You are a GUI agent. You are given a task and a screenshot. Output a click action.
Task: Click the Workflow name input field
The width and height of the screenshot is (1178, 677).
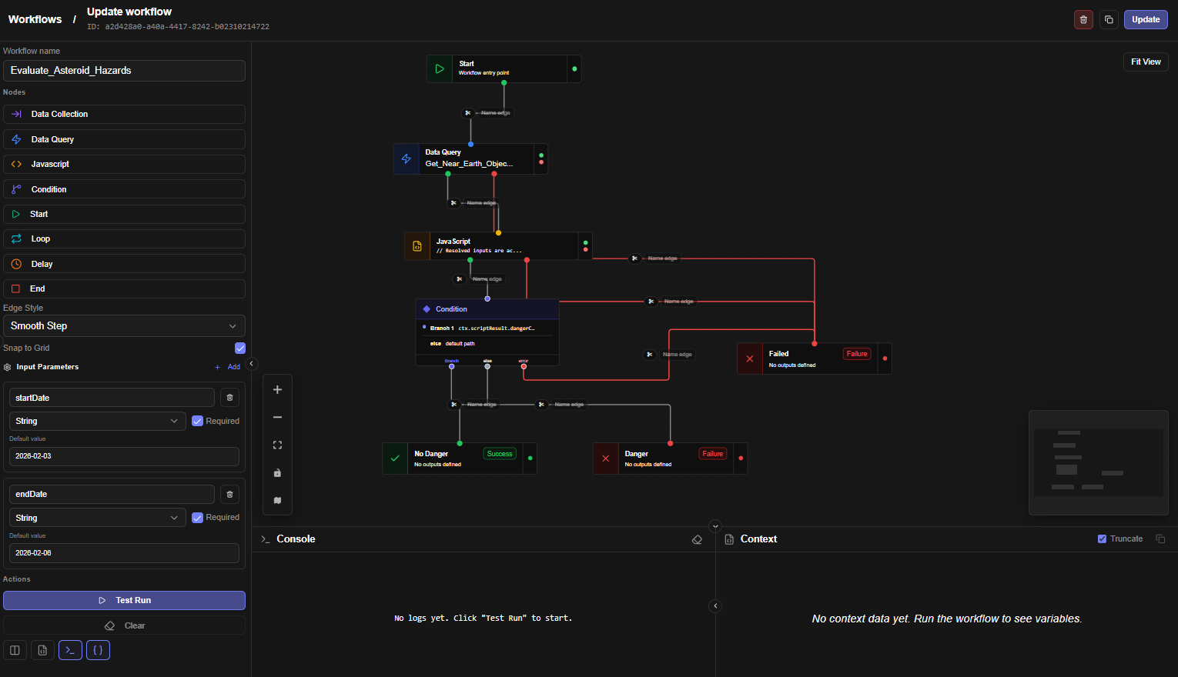coord(124,71)
